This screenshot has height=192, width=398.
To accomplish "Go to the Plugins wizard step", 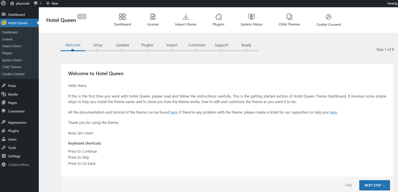I will click(147, 45).
